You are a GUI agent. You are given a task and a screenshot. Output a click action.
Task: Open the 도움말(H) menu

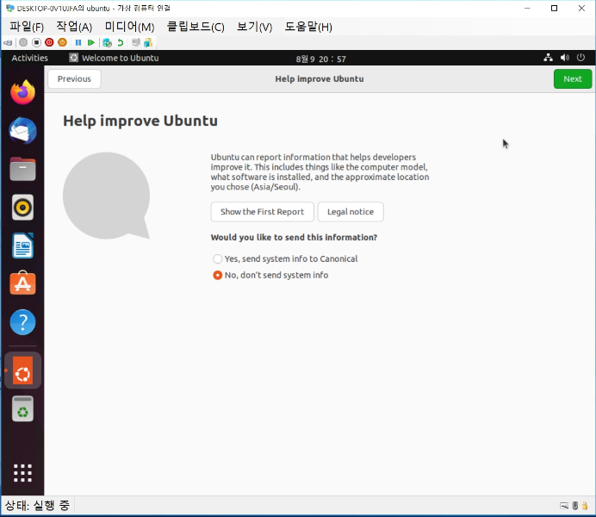[308, 27]
